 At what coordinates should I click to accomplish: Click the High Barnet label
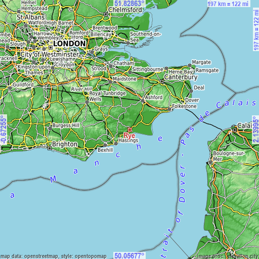coord(60,23)
